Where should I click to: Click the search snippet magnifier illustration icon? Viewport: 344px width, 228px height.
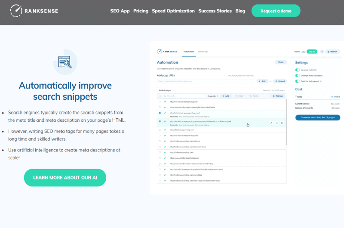tap(65, 62)
